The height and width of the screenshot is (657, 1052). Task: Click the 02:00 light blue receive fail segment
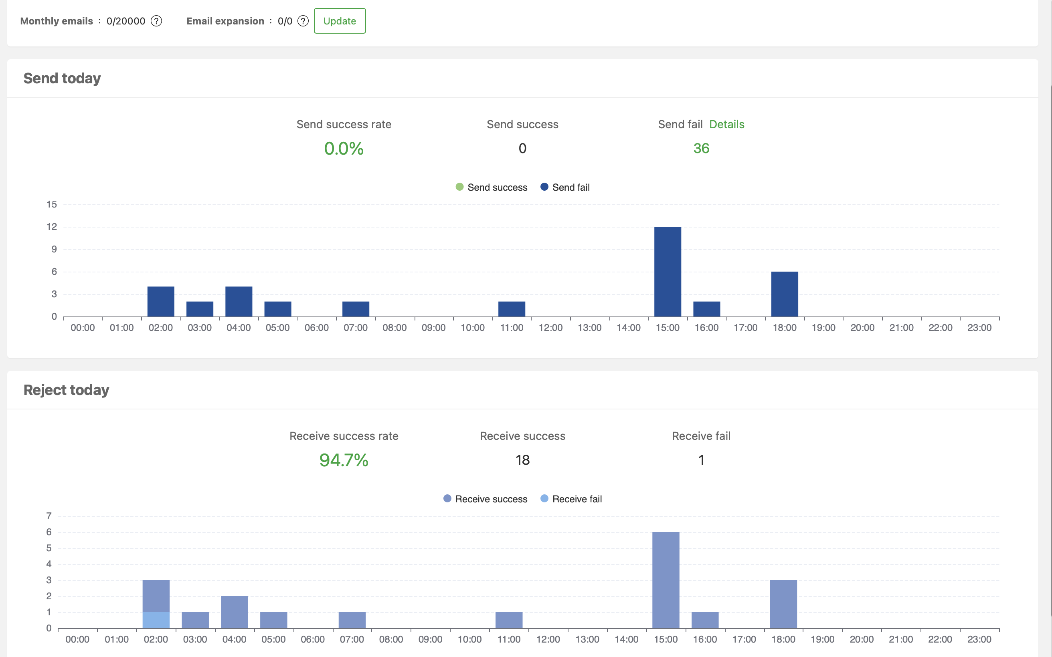156,620
